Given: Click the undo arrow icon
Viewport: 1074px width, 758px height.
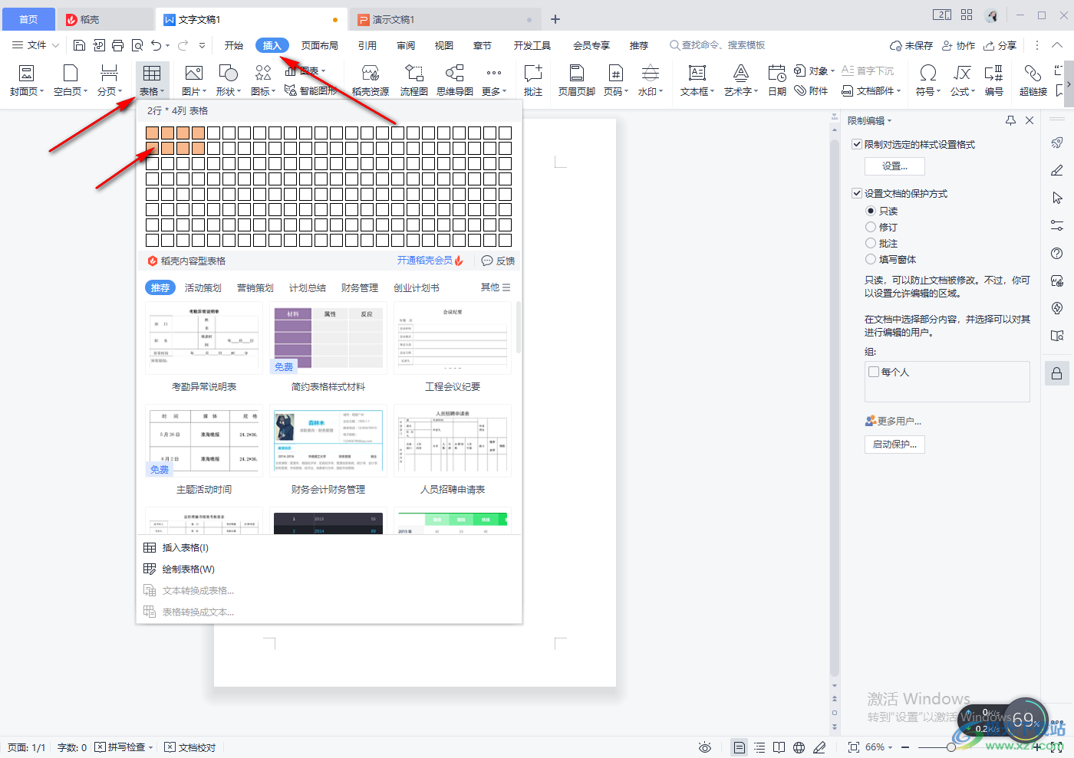Looking at the screenshot, I should (156, 45).
